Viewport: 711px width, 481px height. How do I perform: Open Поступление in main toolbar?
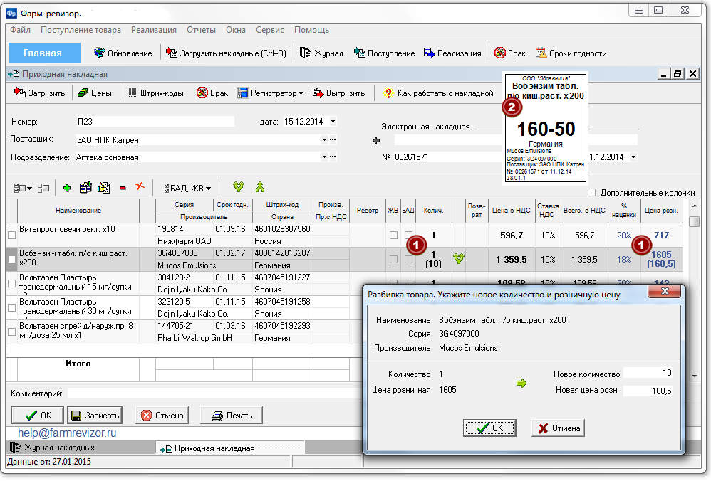384,53
